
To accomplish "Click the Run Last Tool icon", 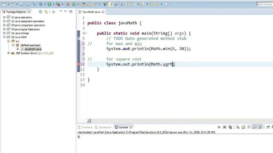I will 58,4.
